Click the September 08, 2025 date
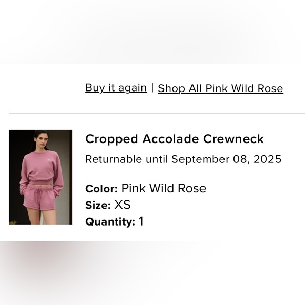 coord(227,159)
